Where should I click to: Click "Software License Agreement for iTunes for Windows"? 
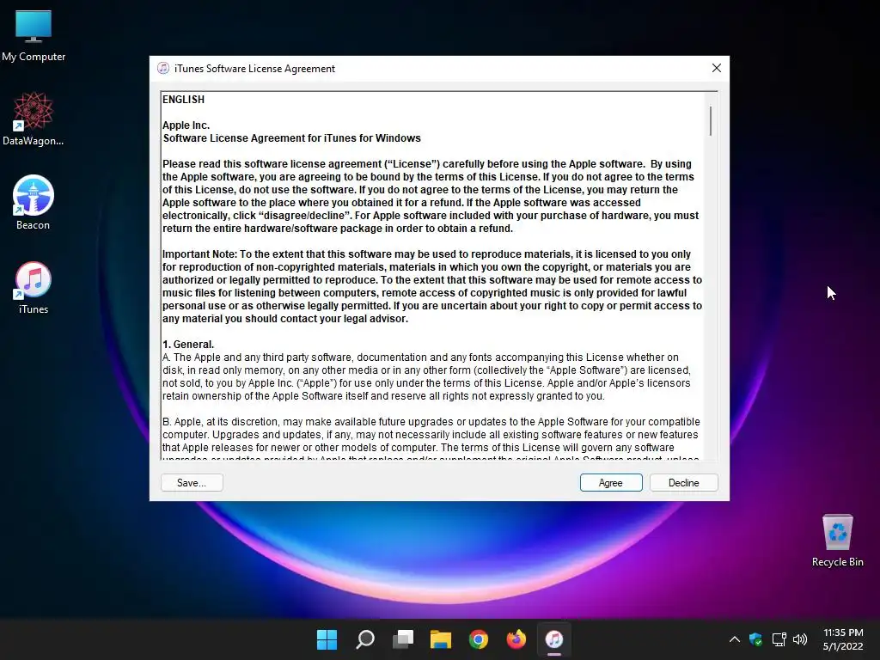pyautogui.click(x=292, y=138)
